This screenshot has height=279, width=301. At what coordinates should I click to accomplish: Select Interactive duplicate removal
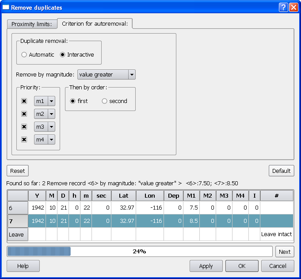coord(77,55)
